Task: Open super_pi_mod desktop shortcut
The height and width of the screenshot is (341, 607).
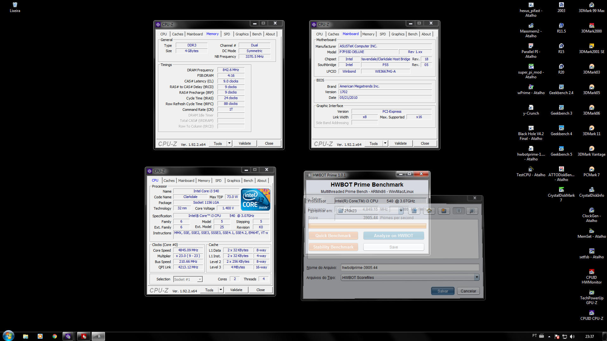Action: point(531,71)
